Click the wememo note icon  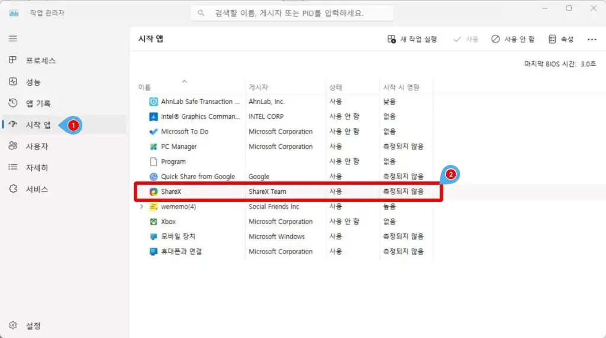pyautogui.click(x=153, y=207)
